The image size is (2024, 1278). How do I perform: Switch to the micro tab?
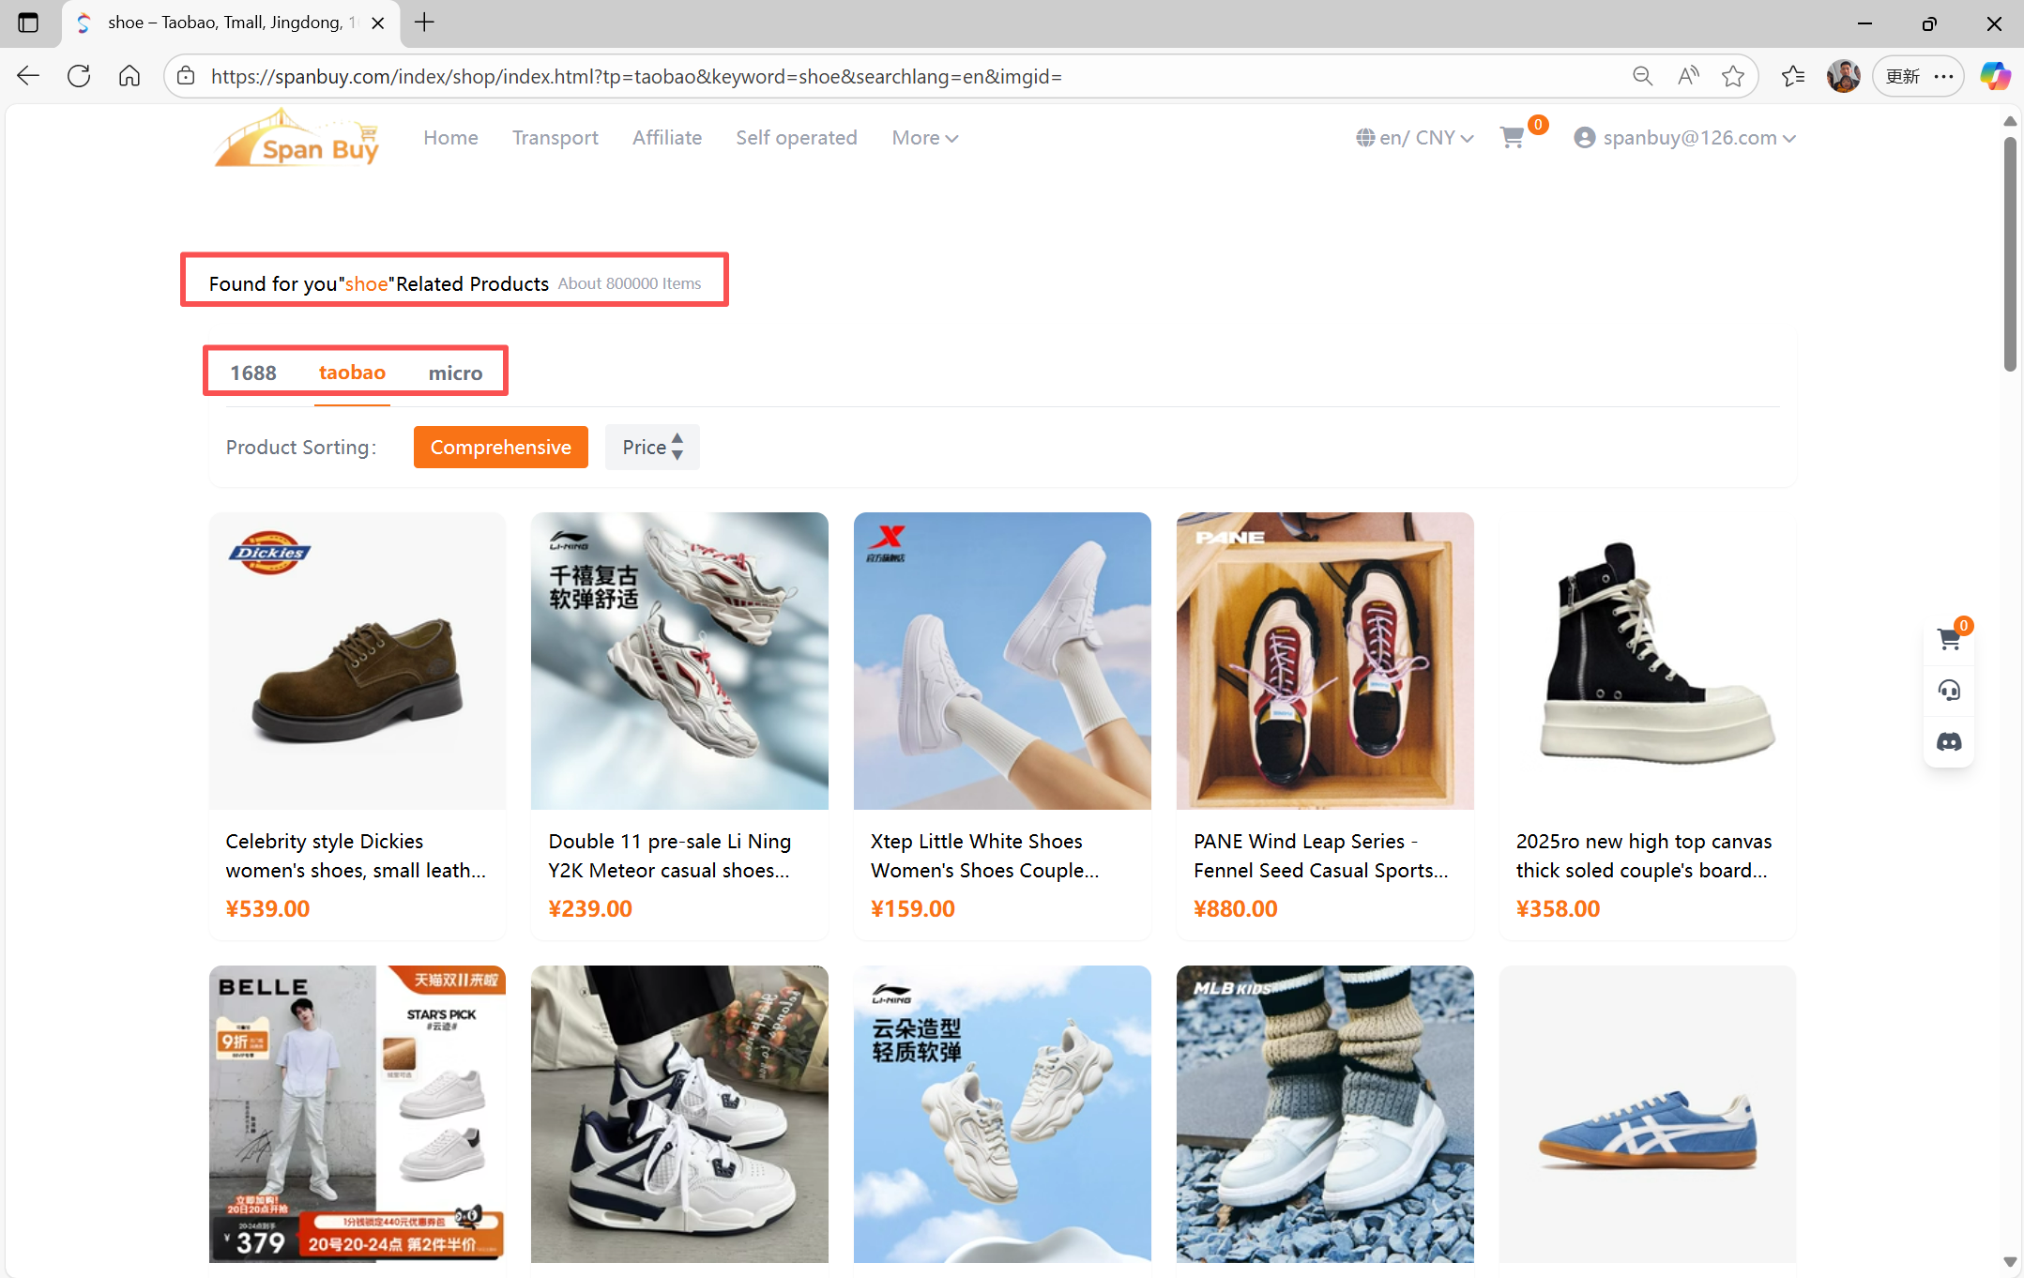(455, 373)
